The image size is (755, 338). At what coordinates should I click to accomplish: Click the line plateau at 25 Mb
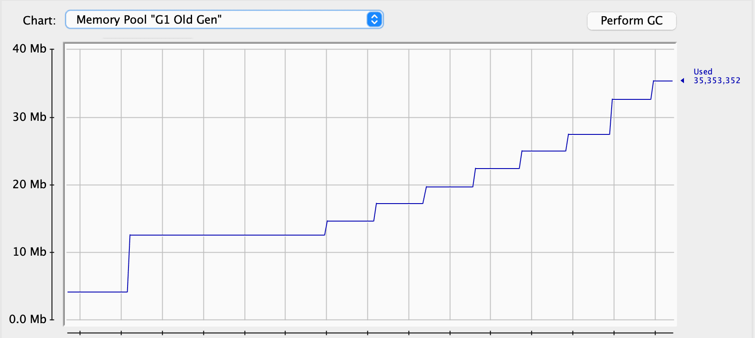pyautogui.click(x=544, y=151)
